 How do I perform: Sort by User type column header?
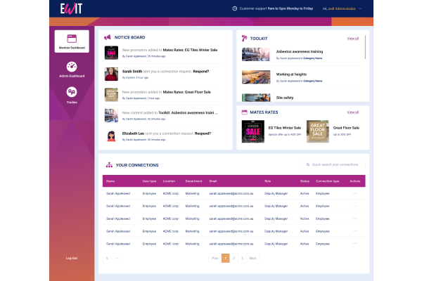point(149,181)
